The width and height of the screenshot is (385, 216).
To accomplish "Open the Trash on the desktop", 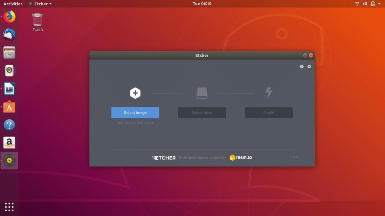I will click(x=37, y=20).
